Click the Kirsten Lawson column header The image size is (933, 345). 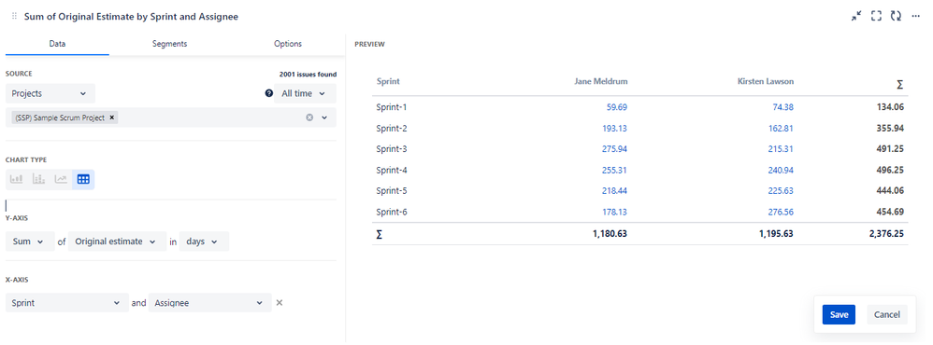tap(766, 81)
